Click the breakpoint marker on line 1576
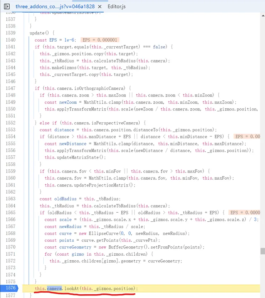The image size is (265, 298). coord(9,288)
